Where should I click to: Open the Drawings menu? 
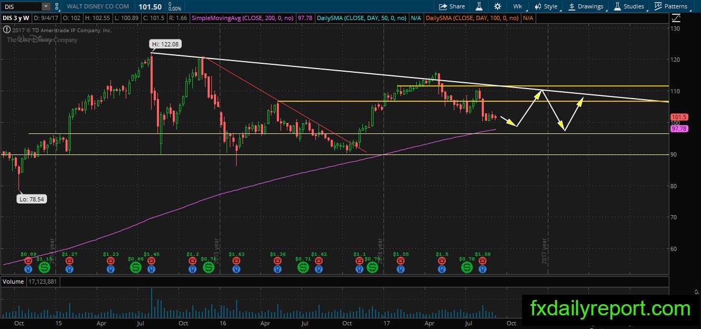pyautogui.click(x=586, y=6)
